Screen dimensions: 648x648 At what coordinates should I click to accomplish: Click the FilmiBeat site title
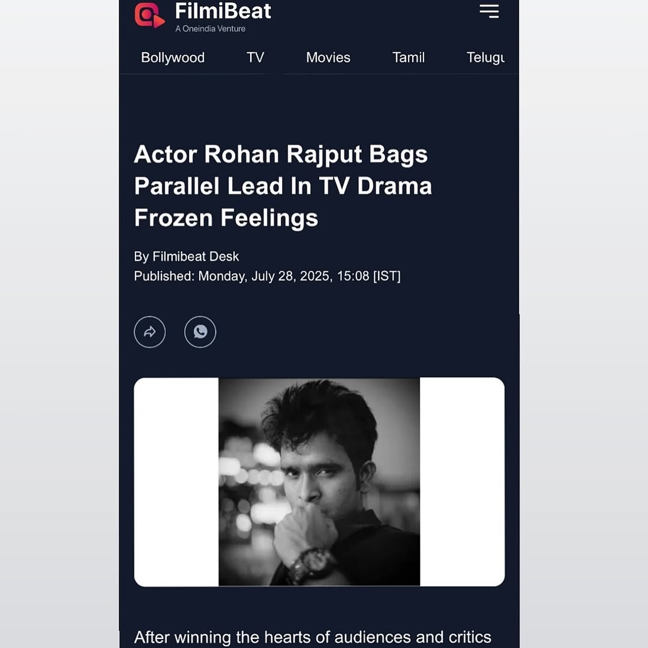tap(223, 11)
